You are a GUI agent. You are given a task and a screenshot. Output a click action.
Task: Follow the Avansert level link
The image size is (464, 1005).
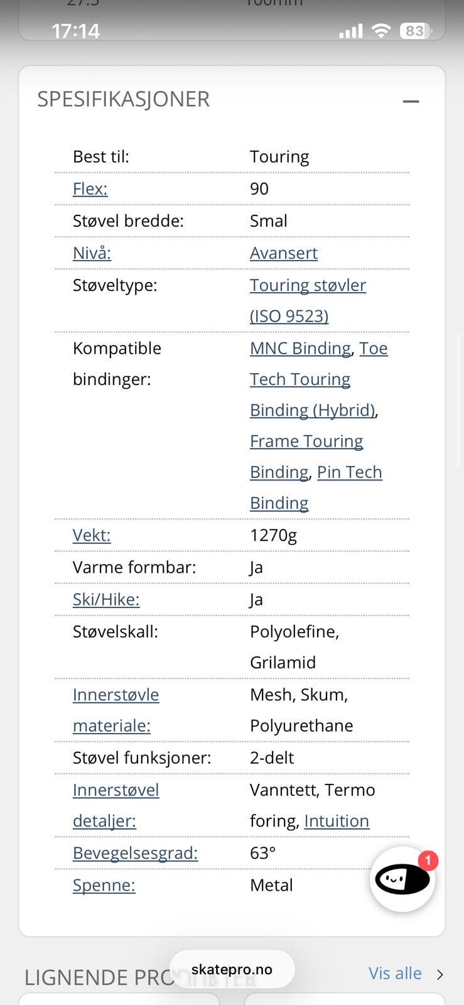coord(284,253)
